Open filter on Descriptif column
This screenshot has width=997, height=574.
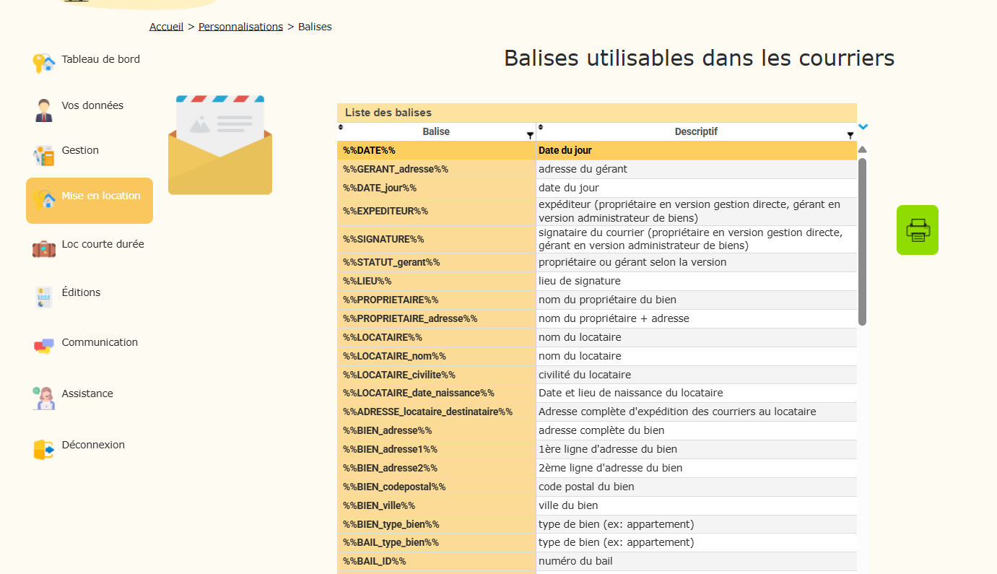[850, 135]
